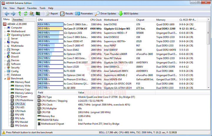
Task: Open the Favorites menu
Action: click(x=32, y=8)
